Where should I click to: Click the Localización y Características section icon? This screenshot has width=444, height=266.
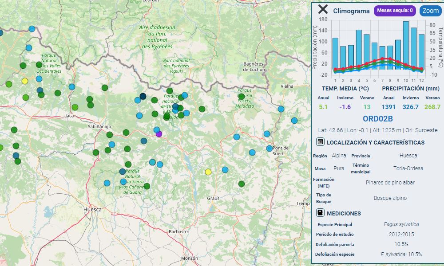point(320,142)
